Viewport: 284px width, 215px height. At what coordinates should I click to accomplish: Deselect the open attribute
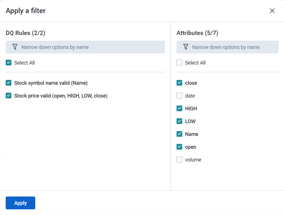coord(179,147)
